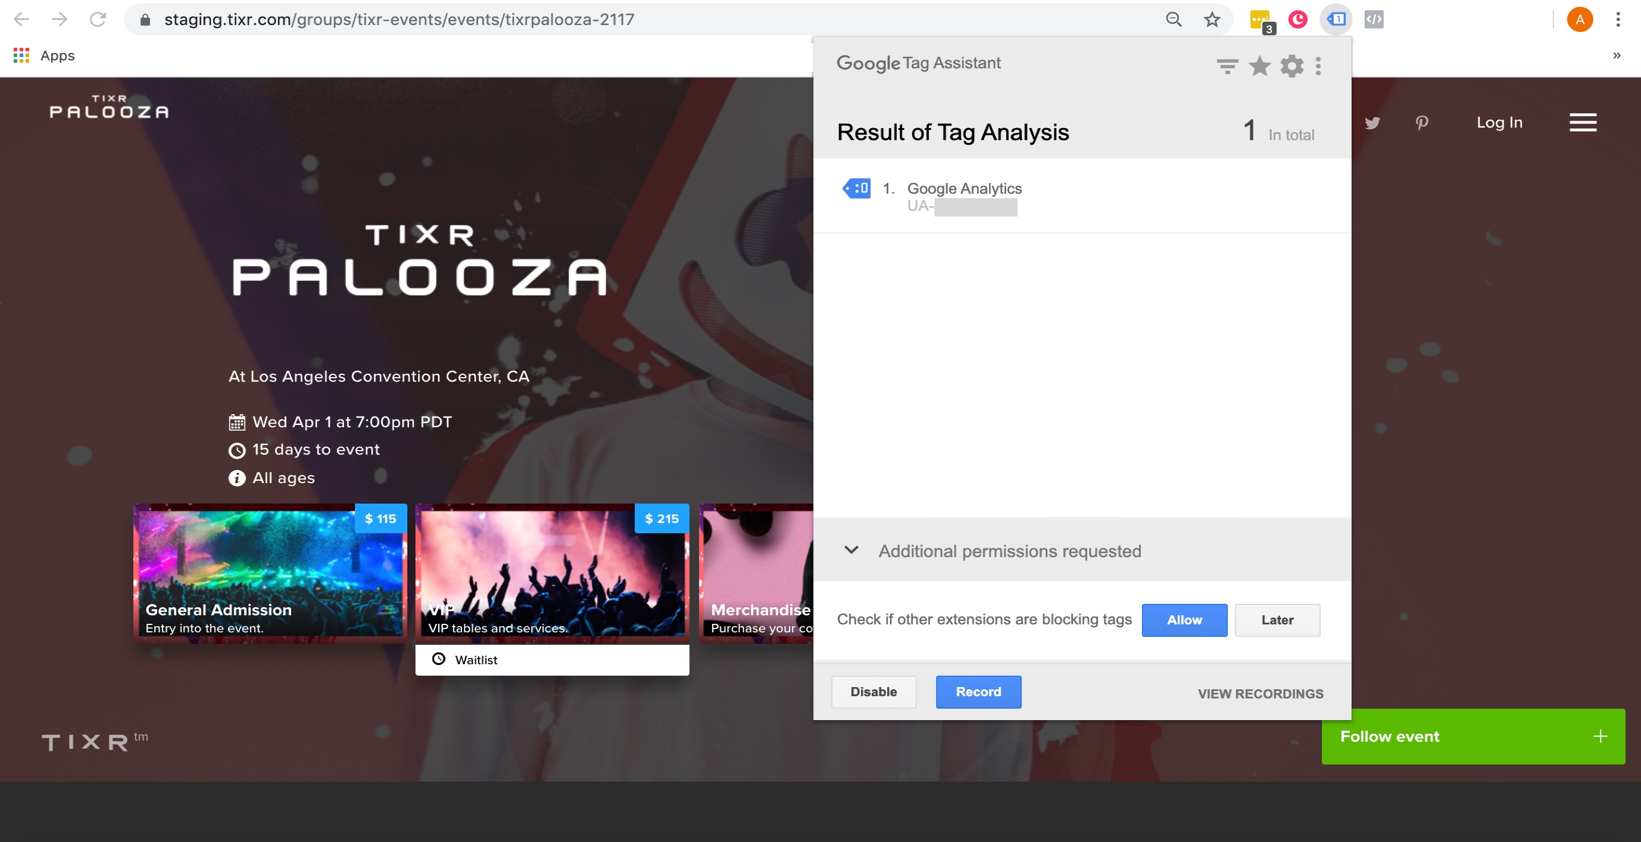Image resolution: width=1641 pixels, height=842 pixels.
Task: Click the Tag Assistant star icon
Action: point(1259,66)
